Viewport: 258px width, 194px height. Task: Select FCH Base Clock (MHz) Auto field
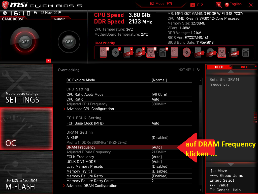pos(155,123)
